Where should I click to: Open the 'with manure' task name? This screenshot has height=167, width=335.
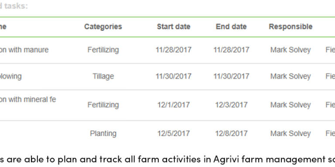click(x=24, y=50)
